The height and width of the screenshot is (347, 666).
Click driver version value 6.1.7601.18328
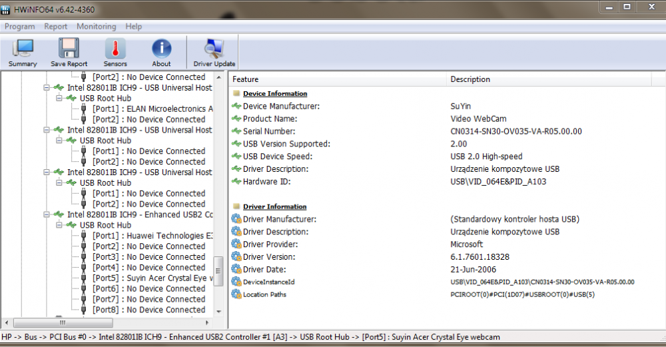coord(480,256)
